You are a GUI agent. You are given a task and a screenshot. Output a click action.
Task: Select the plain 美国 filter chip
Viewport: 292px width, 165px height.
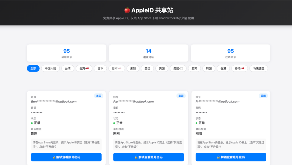click(x=162, y=68)
